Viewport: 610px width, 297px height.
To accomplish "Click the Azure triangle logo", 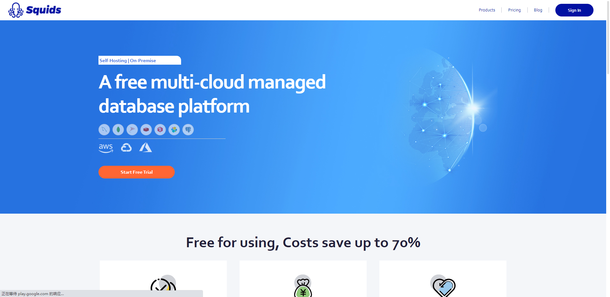I will click(146, 147).
